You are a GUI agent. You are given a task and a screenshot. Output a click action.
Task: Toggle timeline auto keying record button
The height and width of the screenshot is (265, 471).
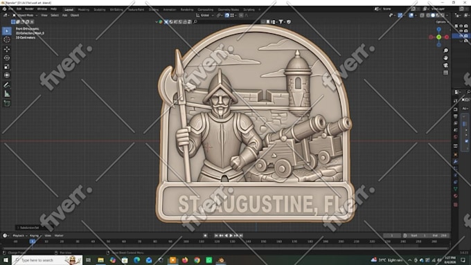point(206,235)
